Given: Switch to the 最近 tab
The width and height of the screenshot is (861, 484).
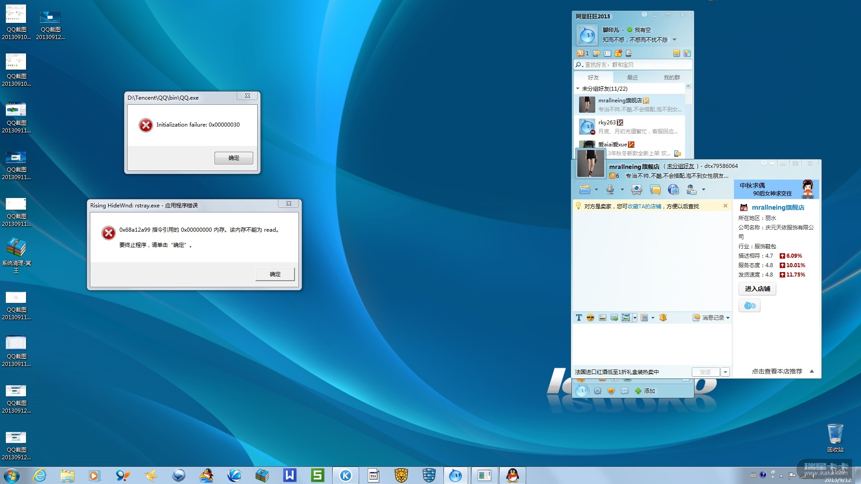Looking at the screenshot, I should pos(632,78).
